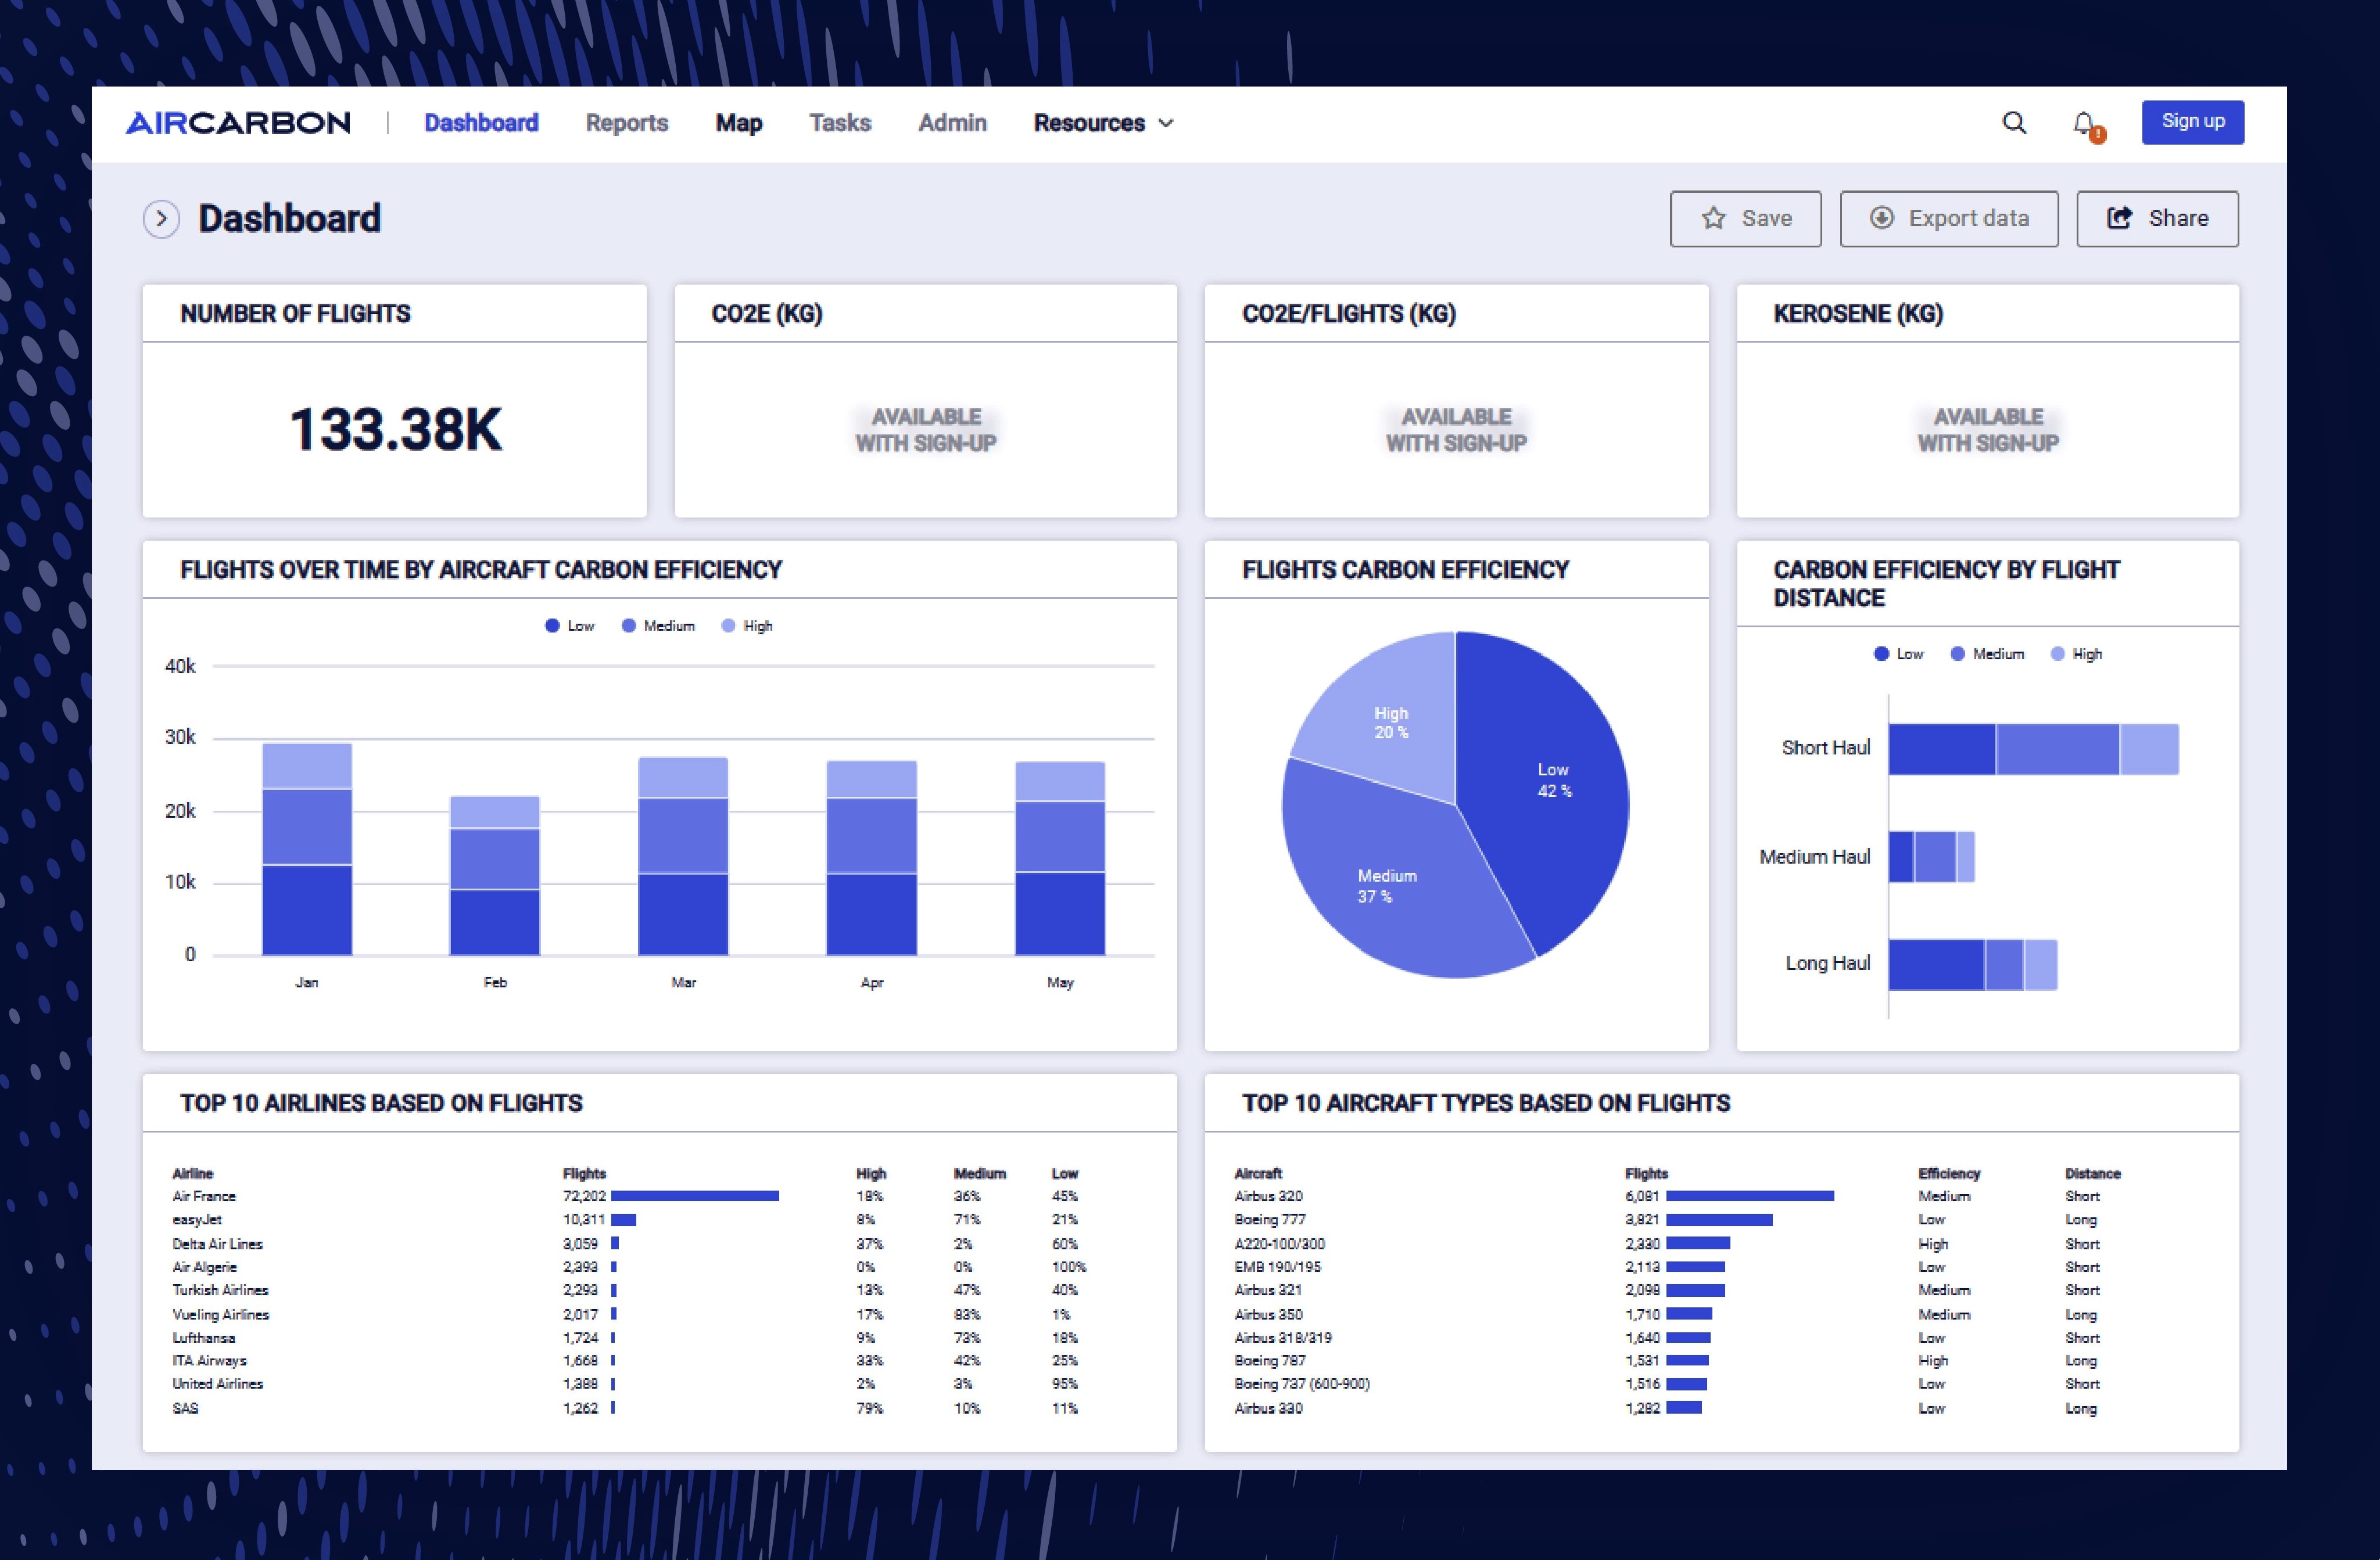The width and height of the screenshot is (2380, 1560).
Task: Click the Share button
Action: (2157, 219)
